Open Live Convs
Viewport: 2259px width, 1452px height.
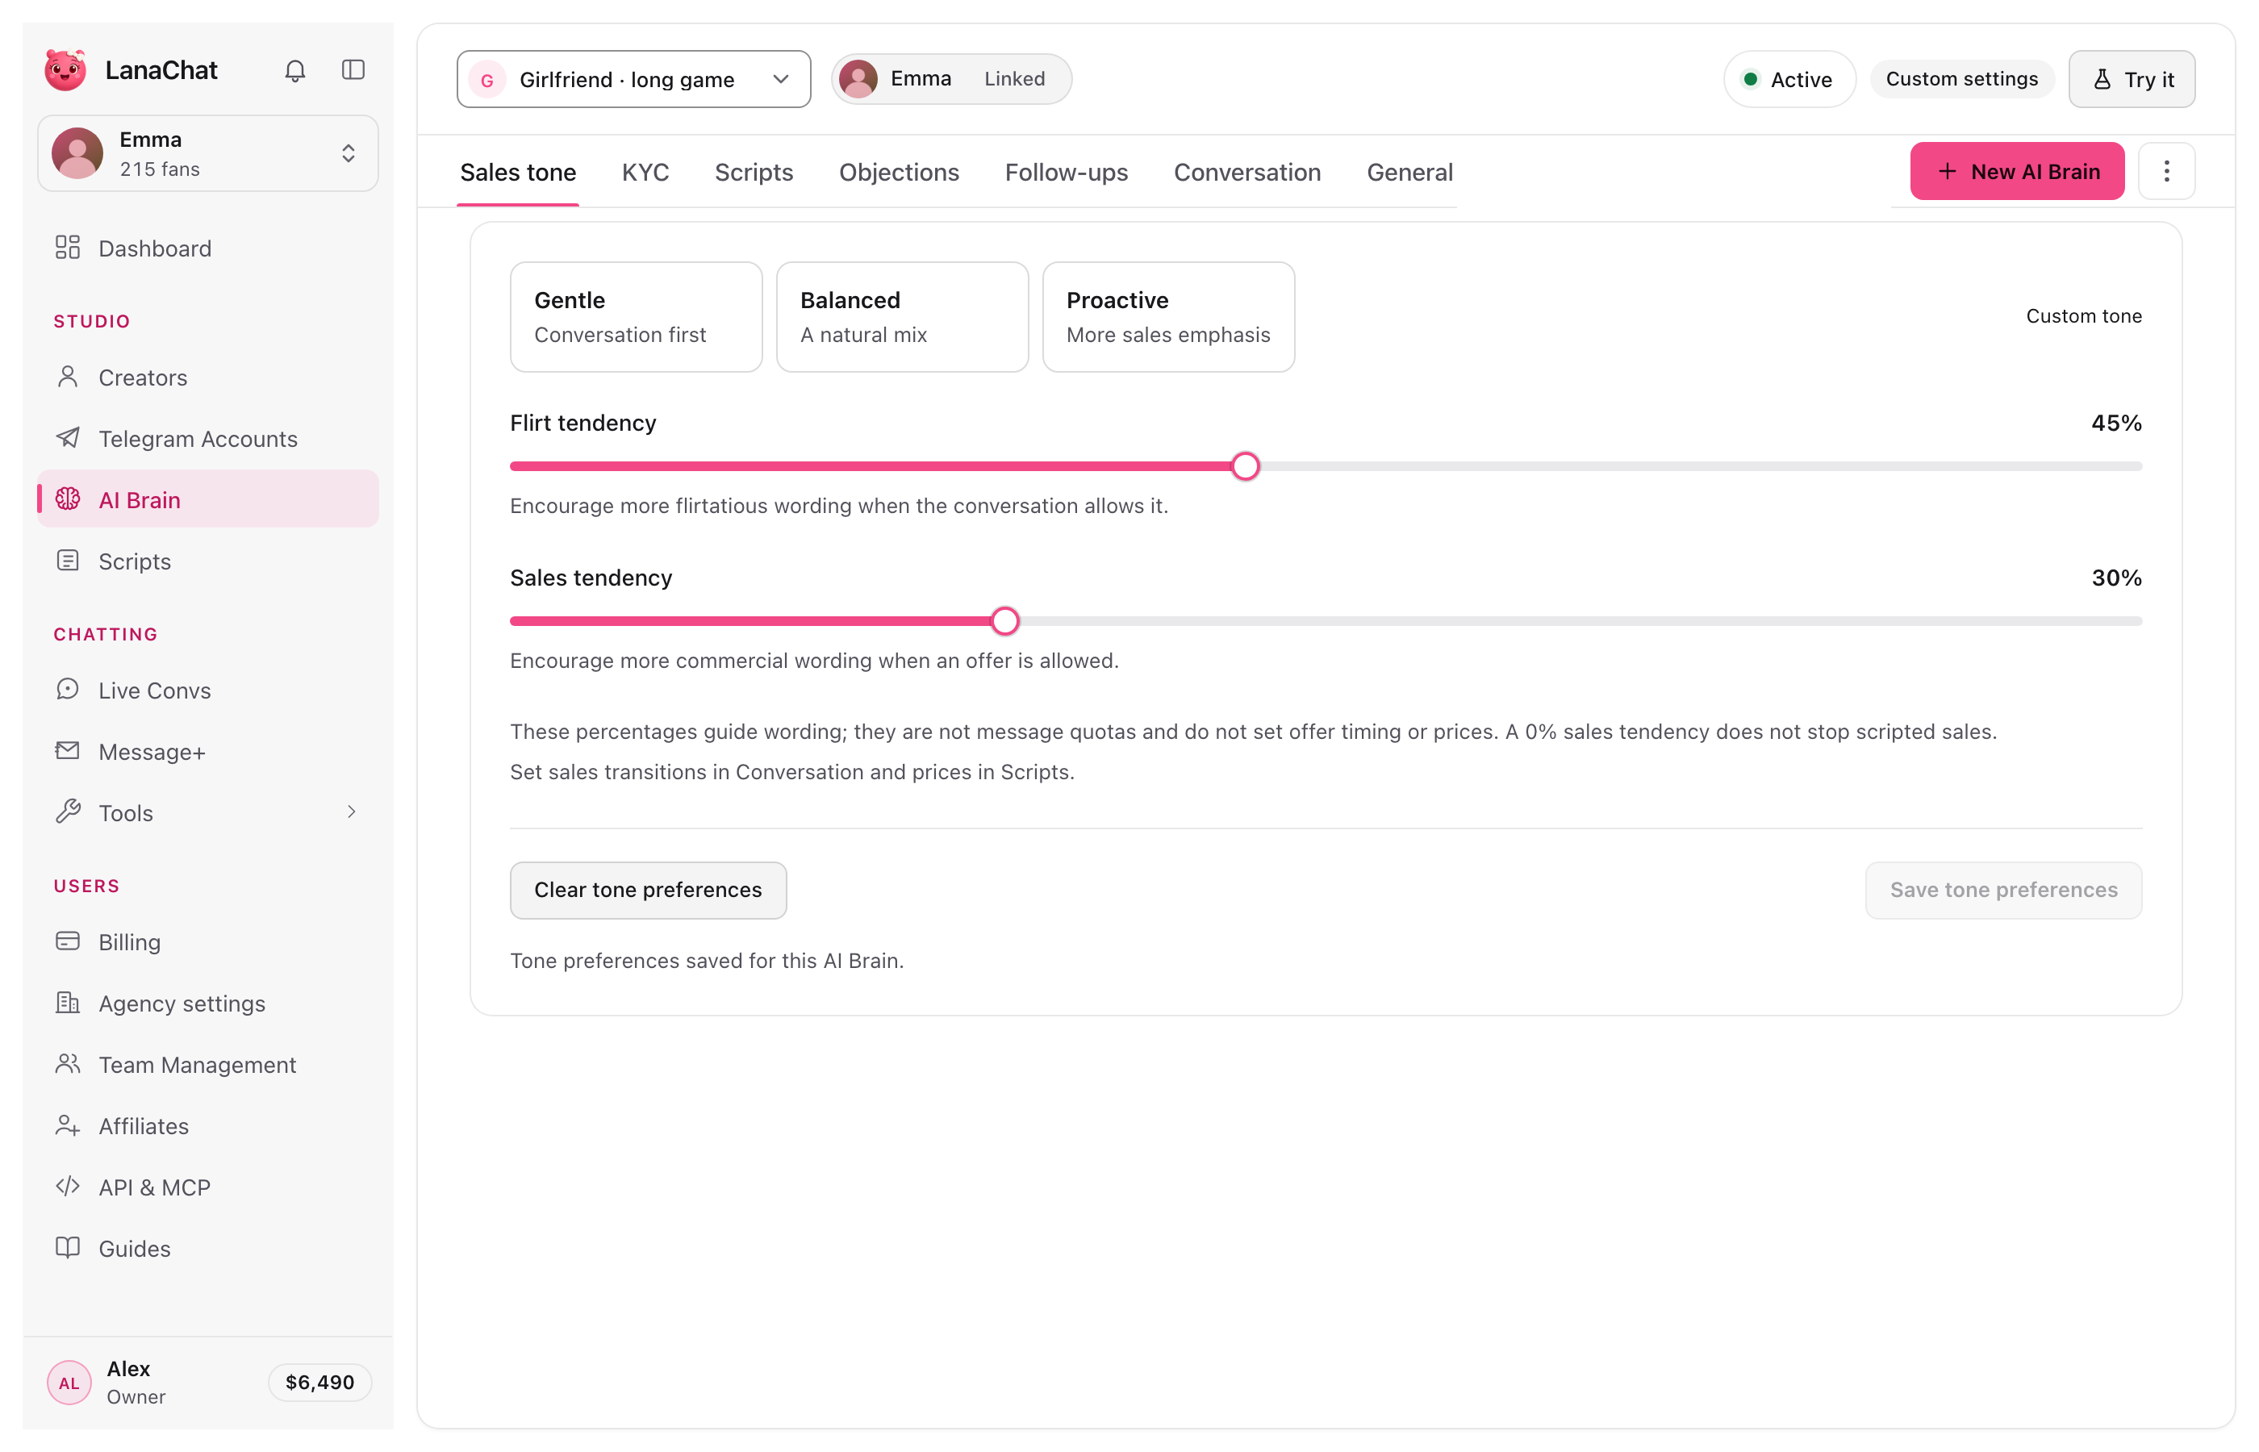(208, 691)
